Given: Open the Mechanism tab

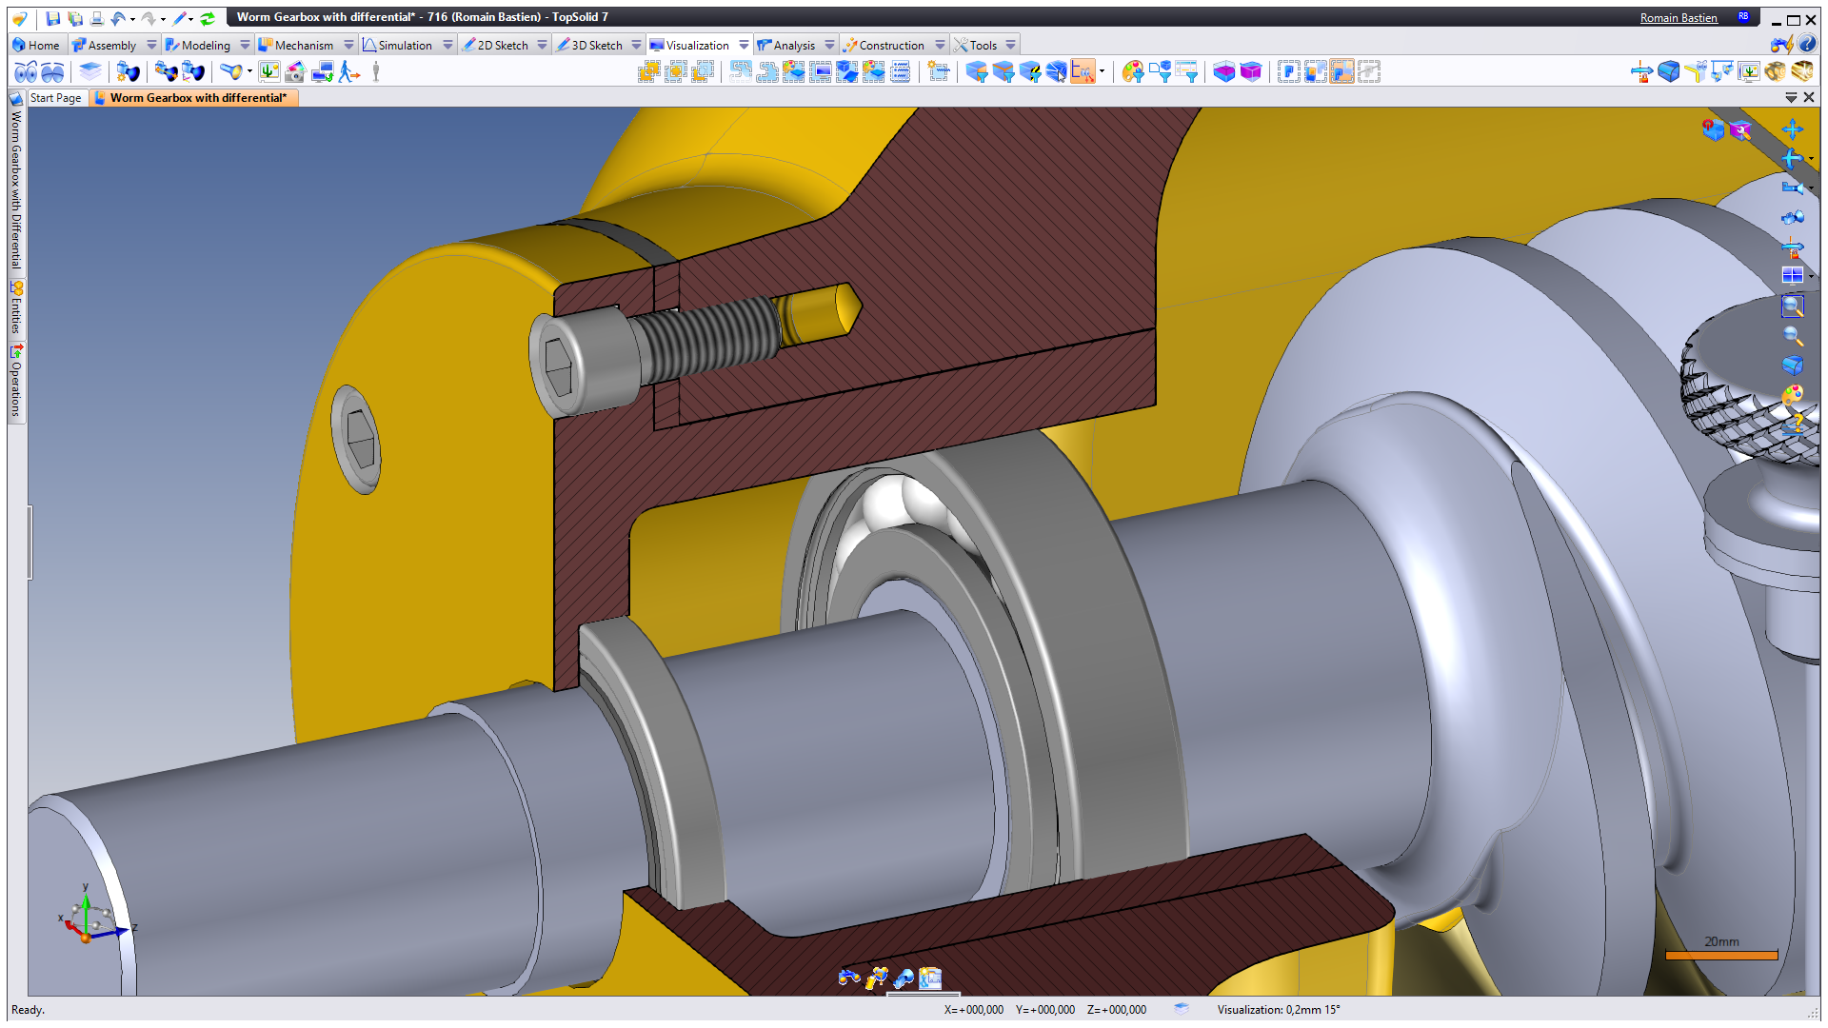Looking at the screenshot, I should [x=303, y=45].
